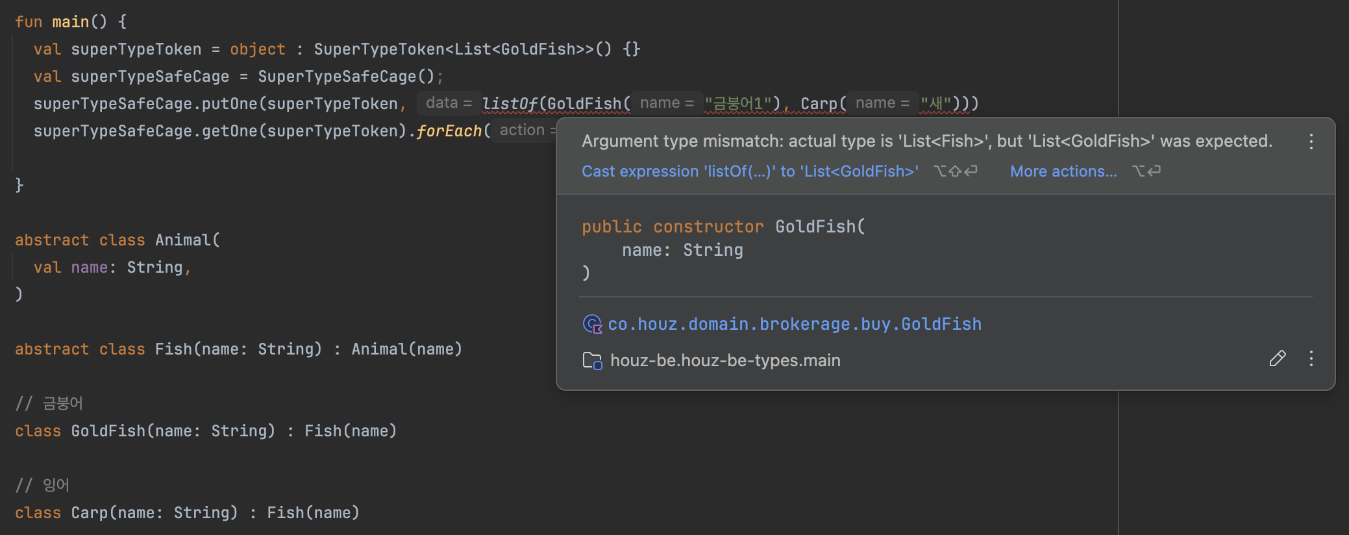Image resolution: width=1349 pixels, height=535 pixels.
Task: Click the "금붕어1" string literal
Action: click(x=737, y=104)
